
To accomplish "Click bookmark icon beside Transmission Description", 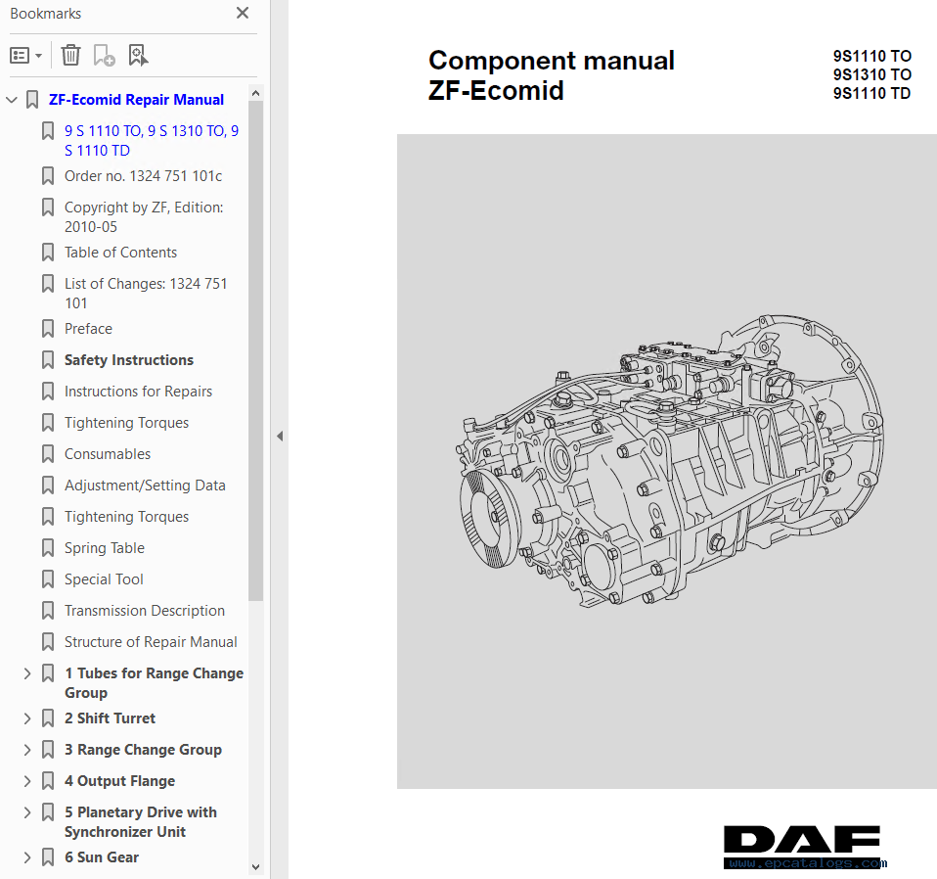I will (x=48, y=611).
